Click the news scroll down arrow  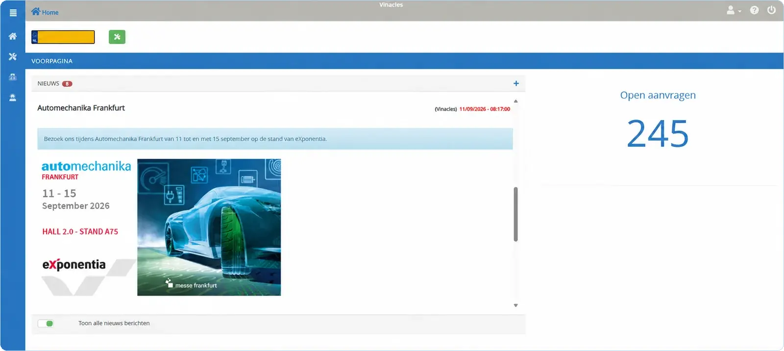point(515,305)
